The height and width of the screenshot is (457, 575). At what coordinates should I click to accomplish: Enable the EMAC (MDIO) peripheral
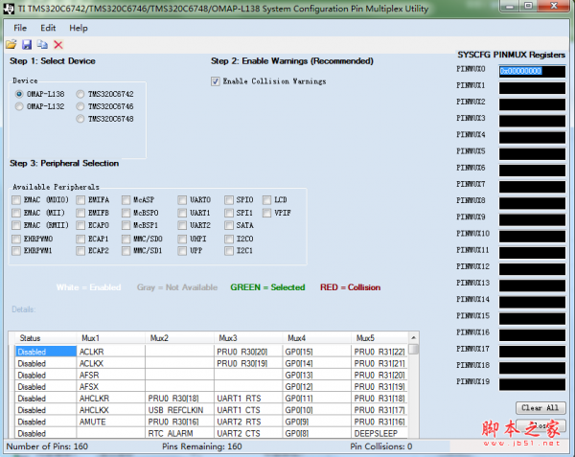(16, 199)
